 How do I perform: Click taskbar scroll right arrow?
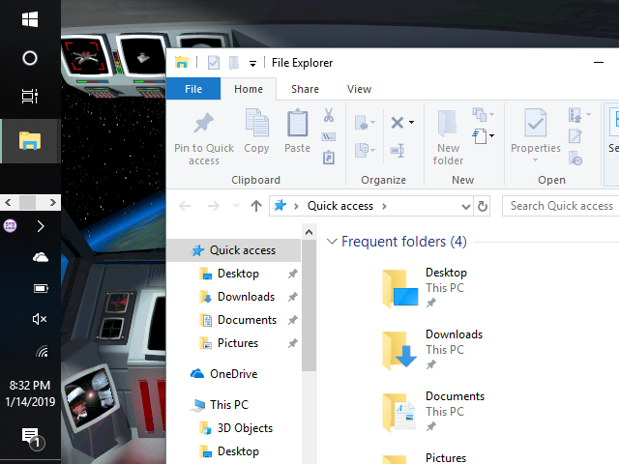tap(52, 202)
